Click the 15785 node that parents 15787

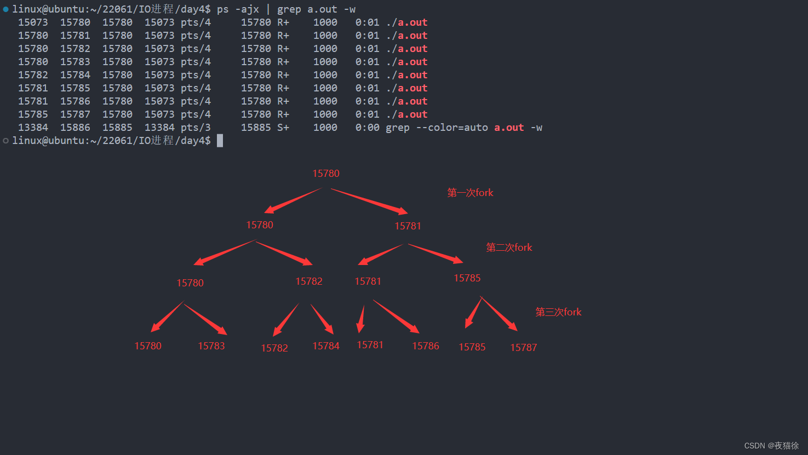click(x=467, y=278)
